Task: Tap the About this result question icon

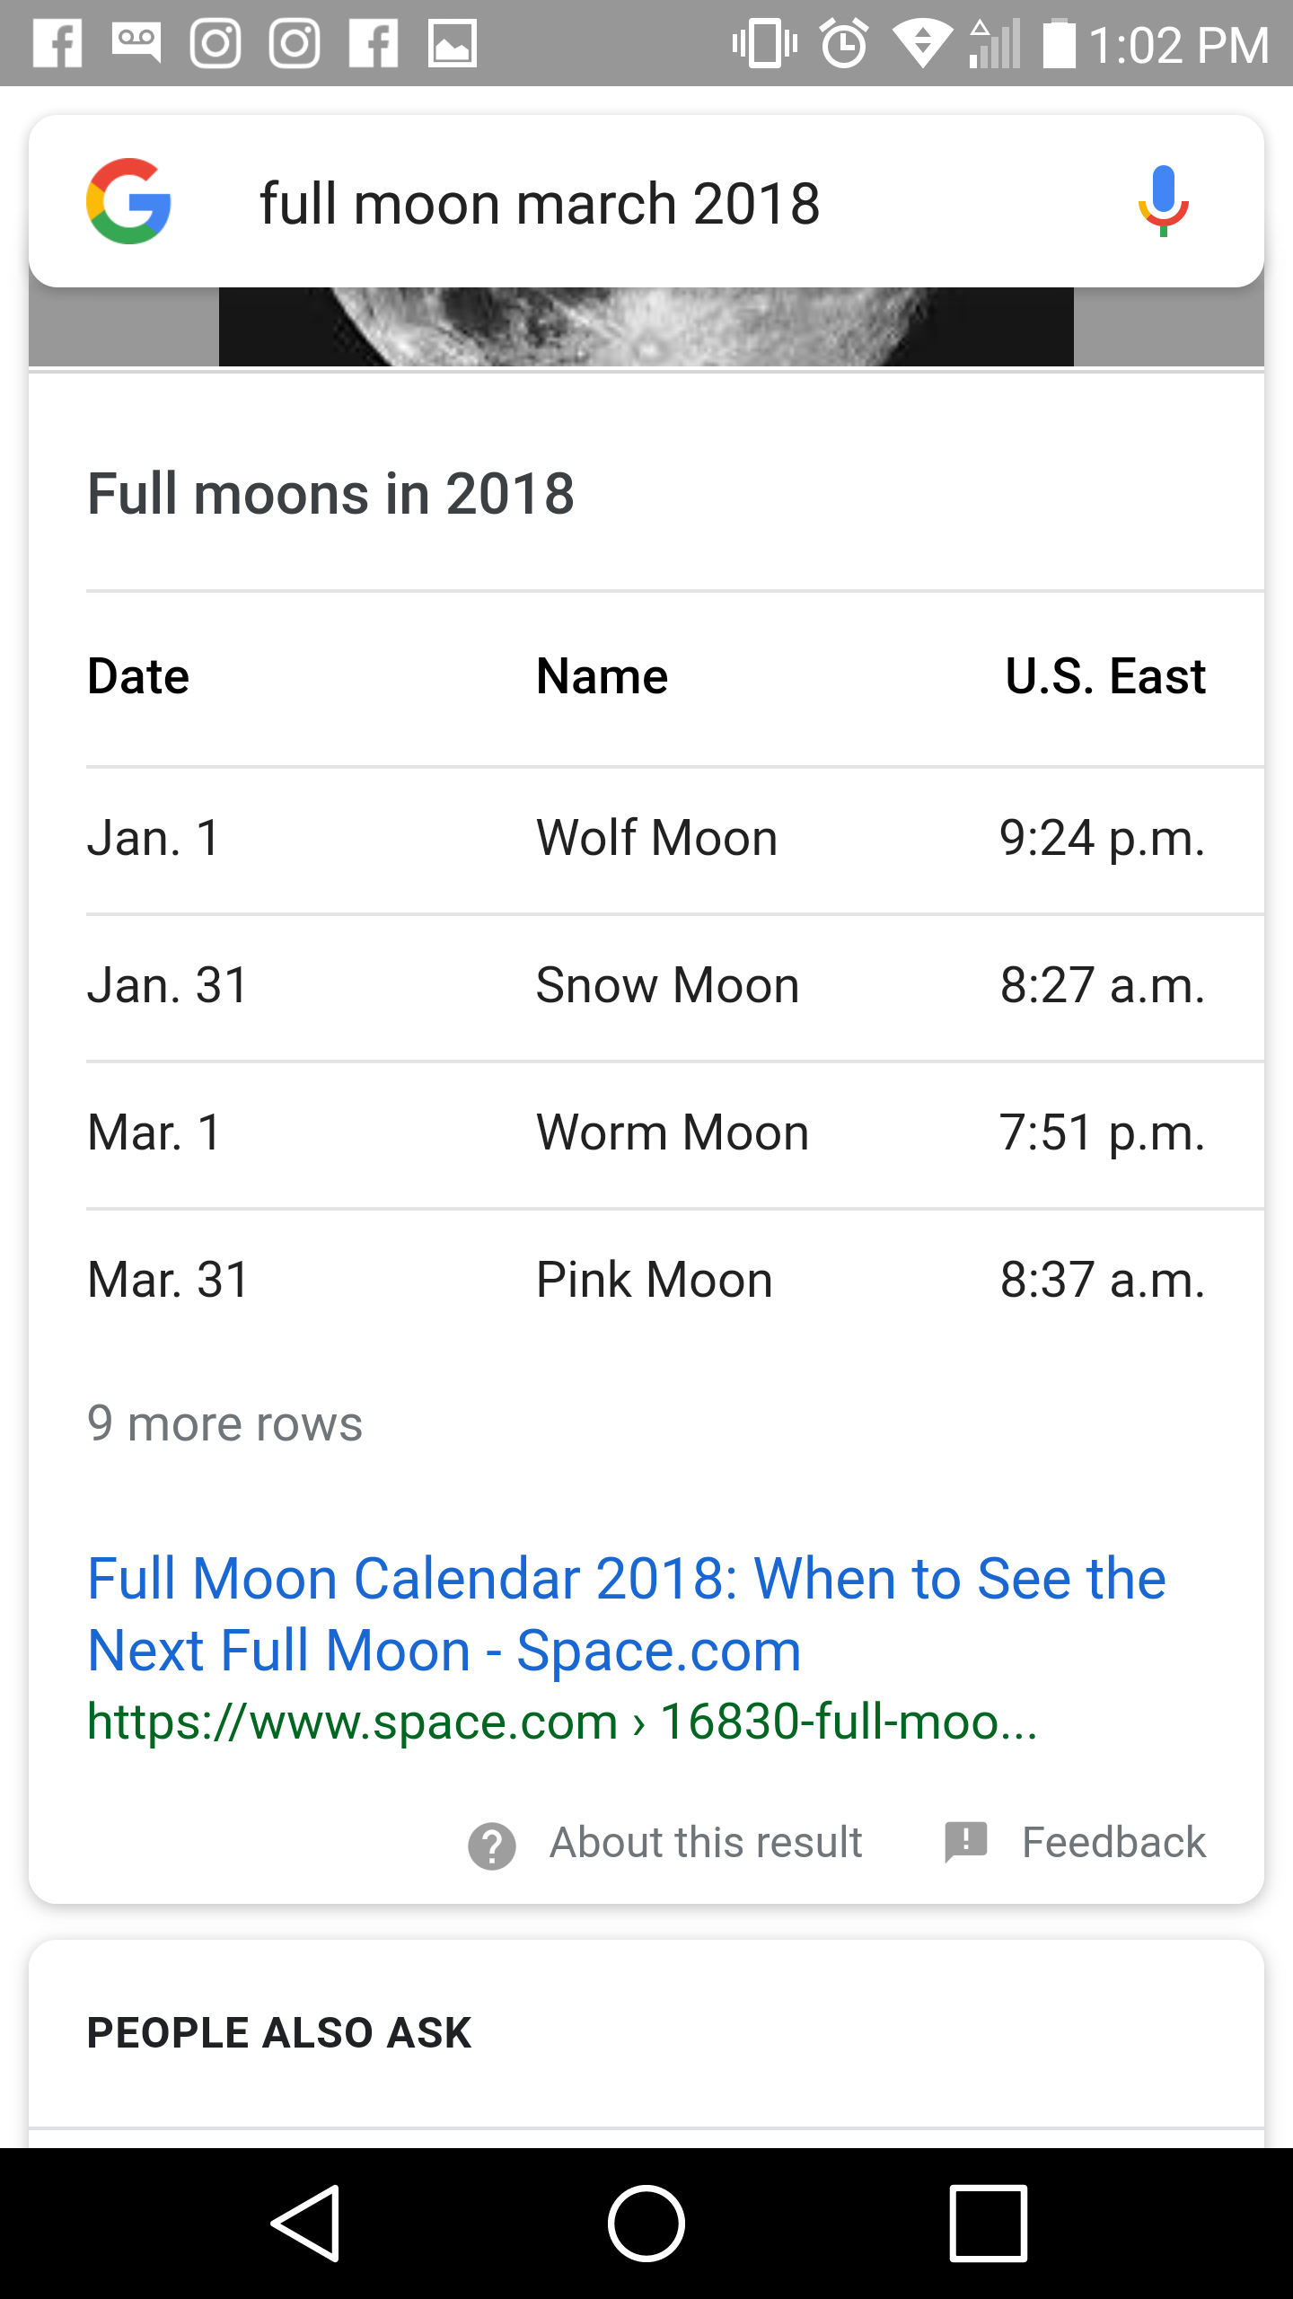Action: [x=492, y=1846]
